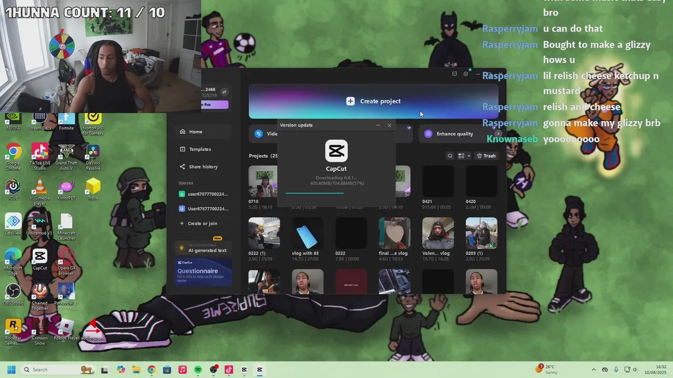Click the arrow next to Enhance quality
The height and width of the screenshot is (378, 673).
point(498,134)
